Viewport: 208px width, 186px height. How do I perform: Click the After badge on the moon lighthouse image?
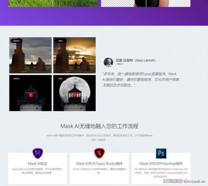tap(61, 78)
